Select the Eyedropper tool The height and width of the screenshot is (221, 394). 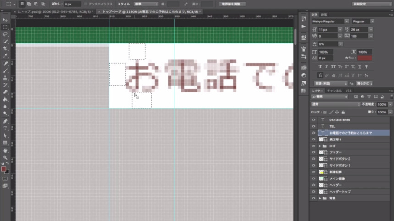pos(5,55)
